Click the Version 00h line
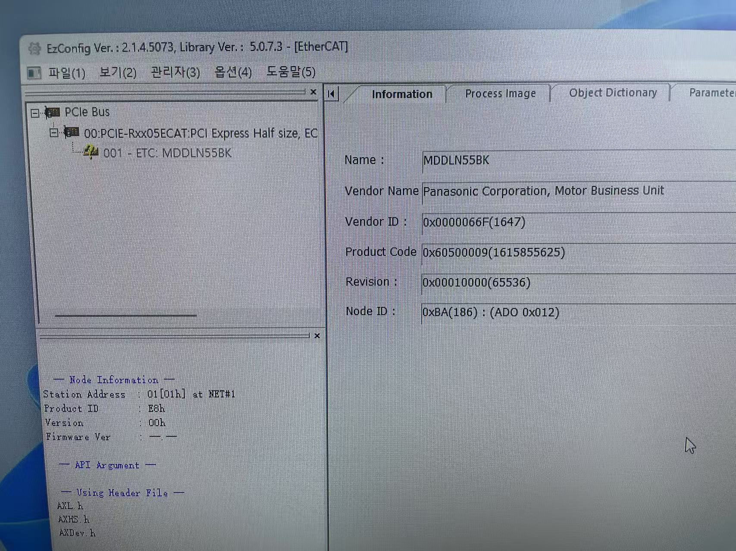This screenshot has height=551, width=736. click(x=106, y=423)
